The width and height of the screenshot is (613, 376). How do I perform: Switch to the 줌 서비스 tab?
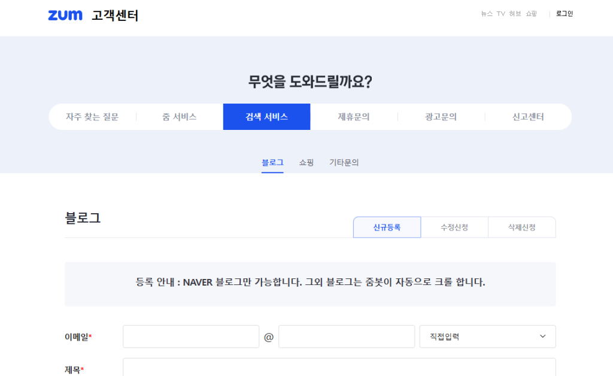point(179,117)
